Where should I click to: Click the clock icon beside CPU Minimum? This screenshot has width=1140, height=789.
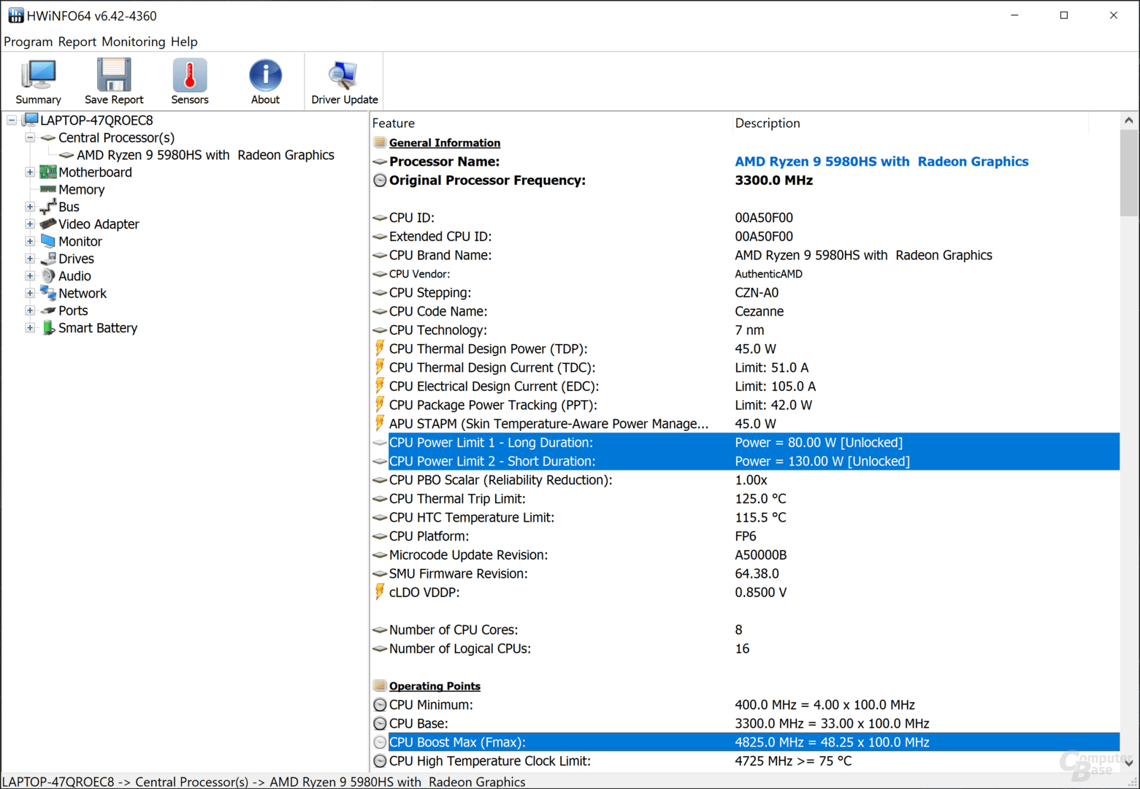(x=380, y=705)
